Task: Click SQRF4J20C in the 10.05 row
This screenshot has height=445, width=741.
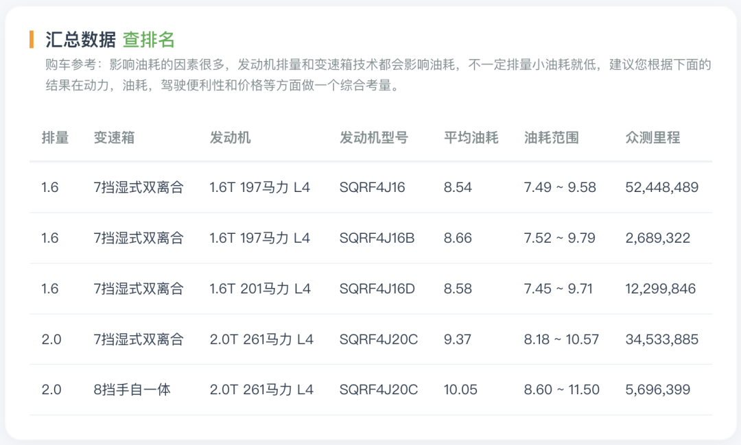Action: tap(378, 389)
